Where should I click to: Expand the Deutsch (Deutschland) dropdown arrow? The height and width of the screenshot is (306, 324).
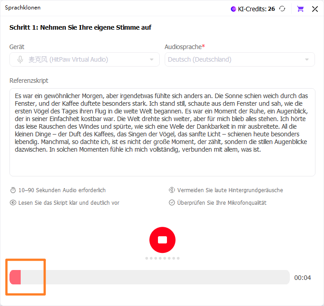click(307, 59)
